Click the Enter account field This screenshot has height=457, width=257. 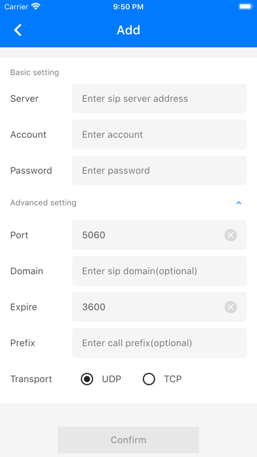[159, 135]
